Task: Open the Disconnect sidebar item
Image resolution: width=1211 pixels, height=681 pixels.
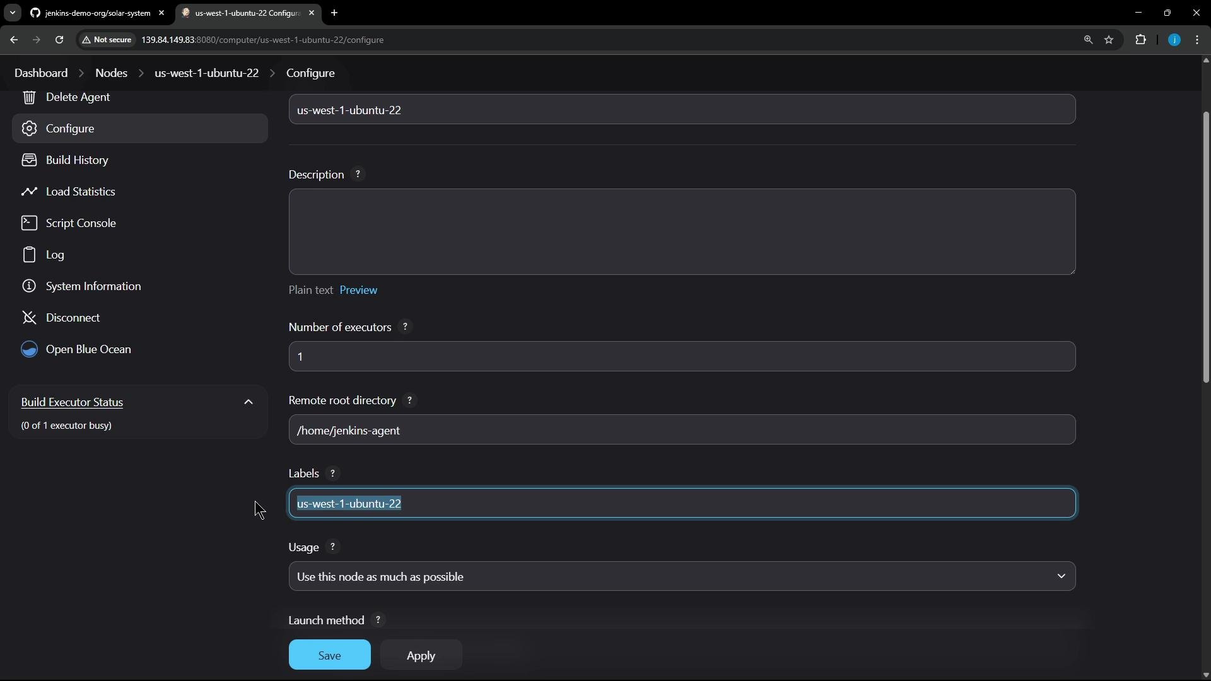Action: tap(140, 318)
